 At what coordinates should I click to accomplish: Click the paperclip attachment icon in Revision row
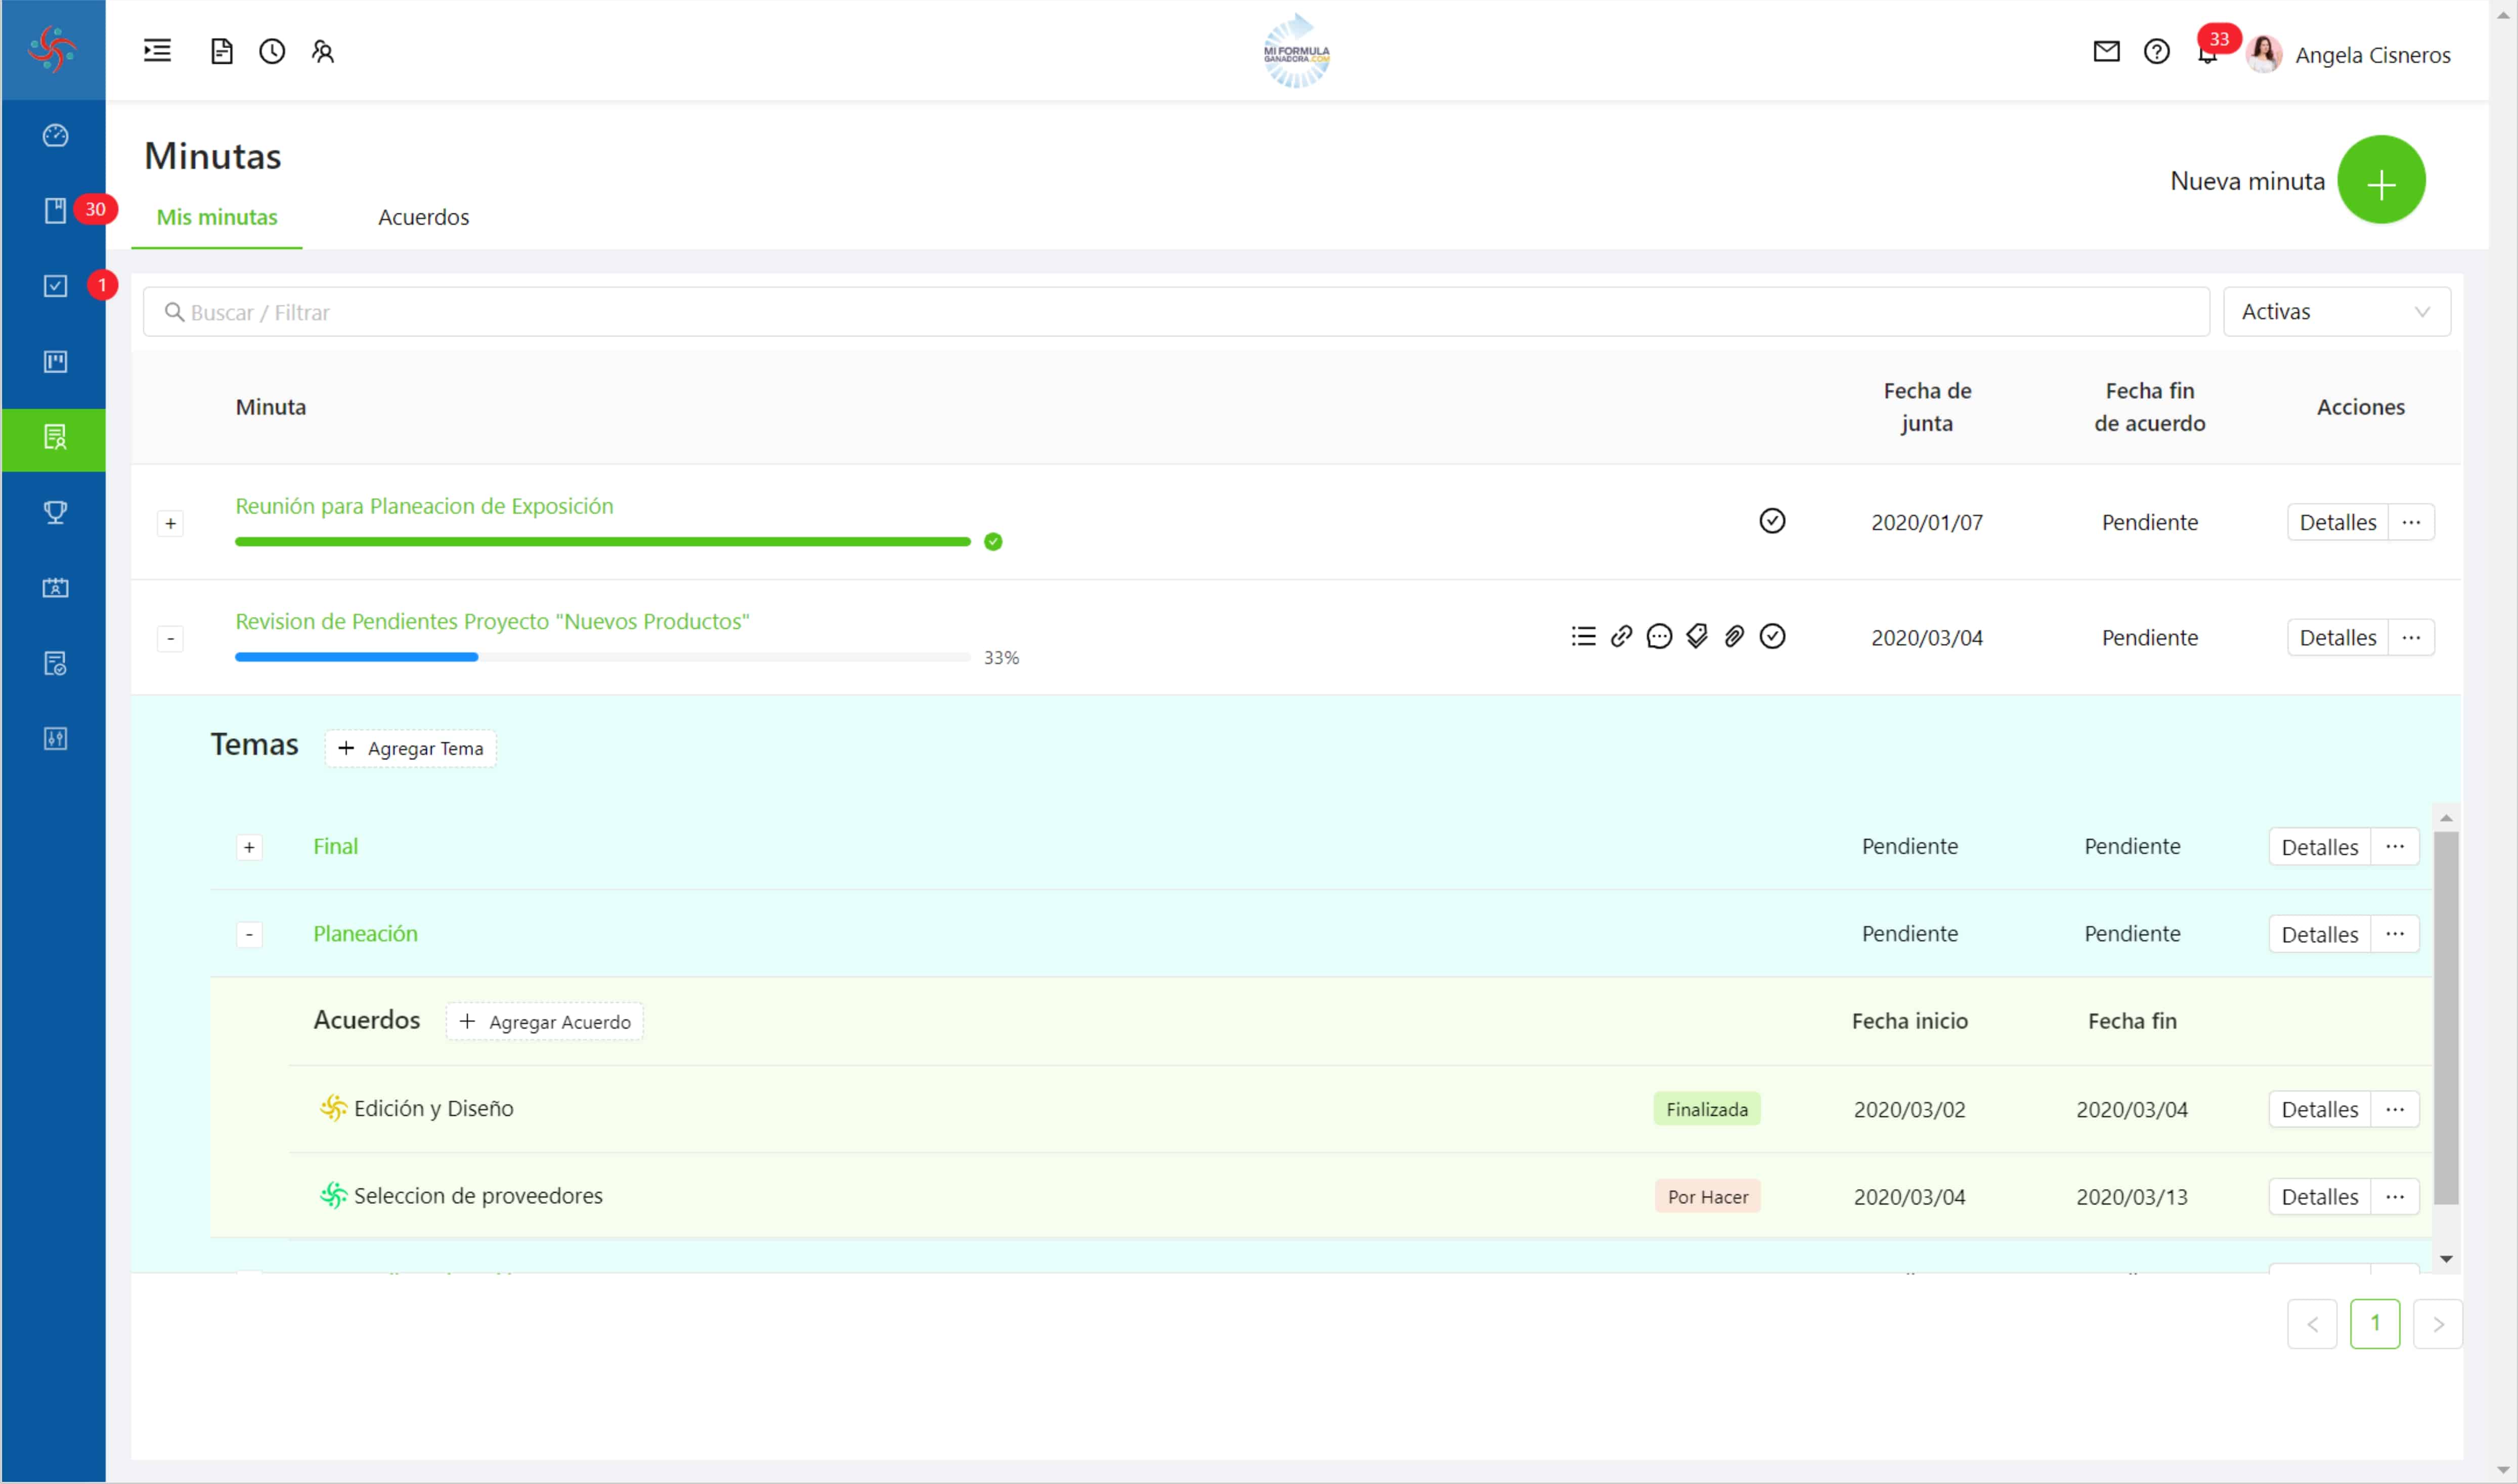1734,636
